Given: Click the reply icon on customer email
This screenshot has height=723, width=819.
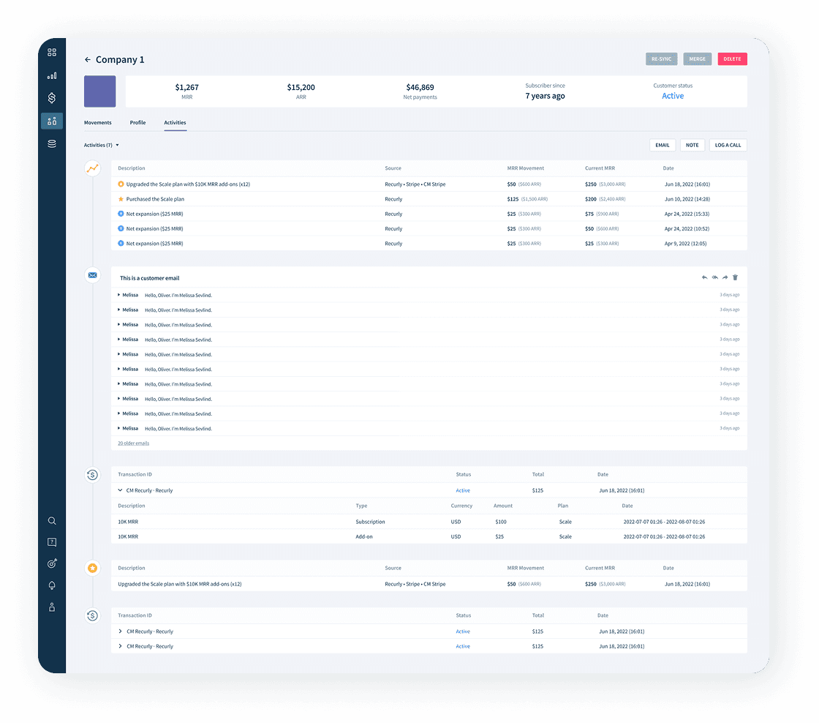Looking at the screenshot, I should click(x=705, y=277).
